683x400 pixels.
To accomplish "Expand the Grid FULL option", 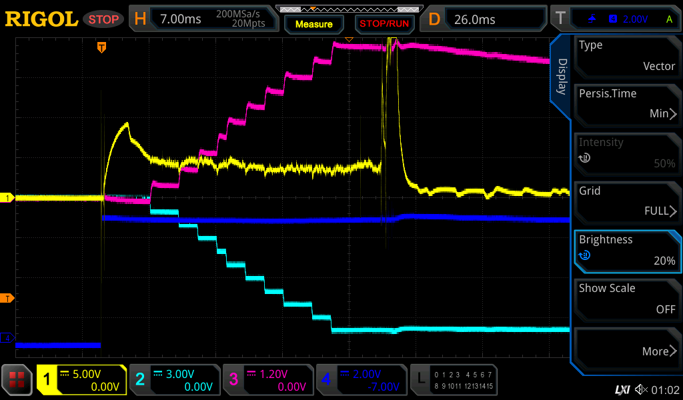I will pos(627,201).
